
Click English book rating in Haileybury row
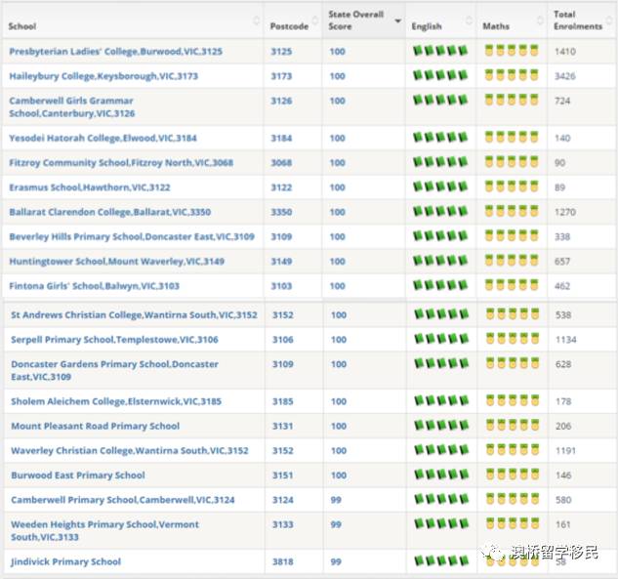pyautogui.click(x=440, y=75)
